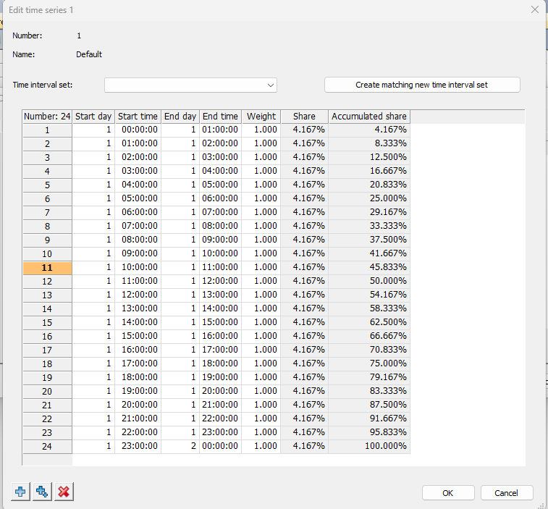This screenshot has width=548, height=509.
Task: Select the Start day column header
Action: tap(93, 117)
